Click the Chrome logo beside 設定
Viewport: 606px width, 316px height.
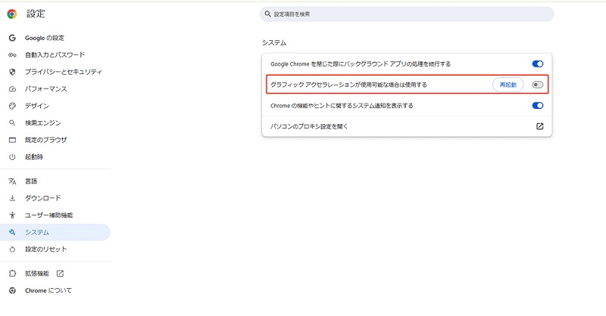[x=12, y=14]
